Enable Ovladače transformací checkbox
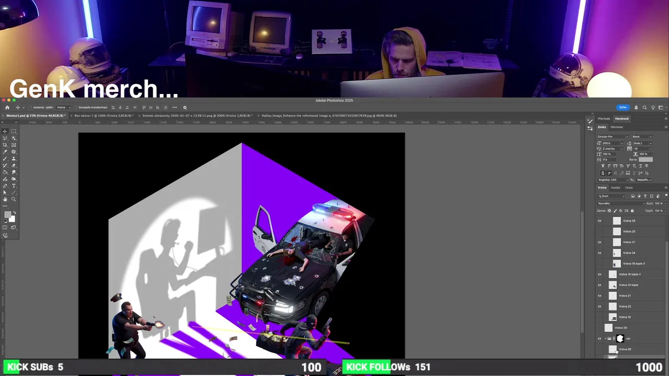Screen dimensions: 669x376 75,108
